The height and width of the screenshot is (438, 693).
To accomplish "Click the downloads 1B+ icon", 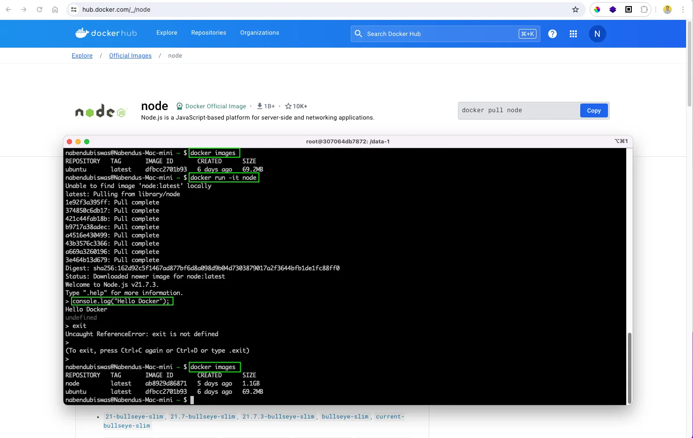I will (x=259, y=106).
